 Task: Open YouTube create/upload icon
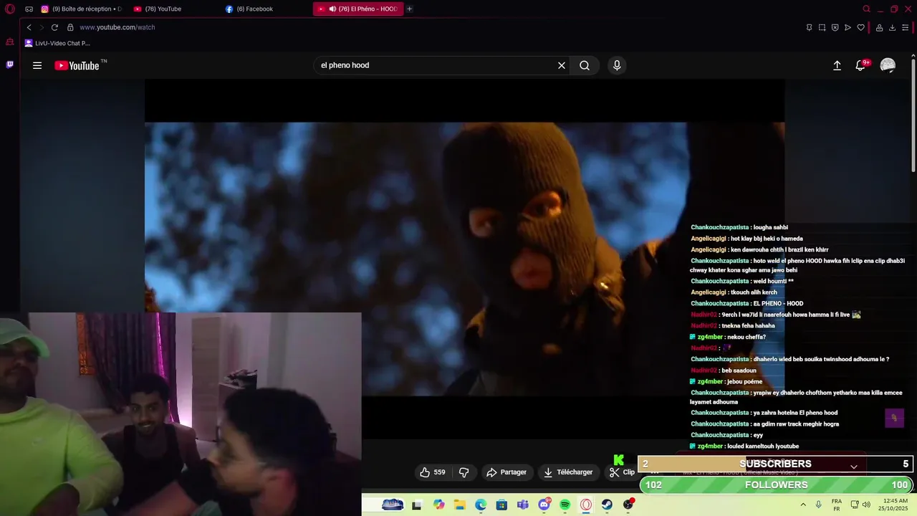pos(837,65)
